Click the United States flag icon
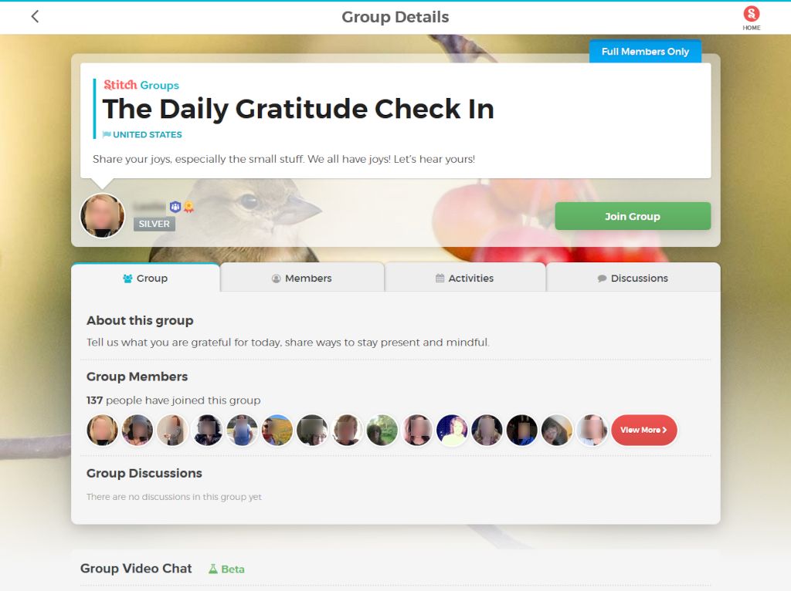The width and height of the screenshot is (791, 591). pyautogui.click(x=107, y=134)
